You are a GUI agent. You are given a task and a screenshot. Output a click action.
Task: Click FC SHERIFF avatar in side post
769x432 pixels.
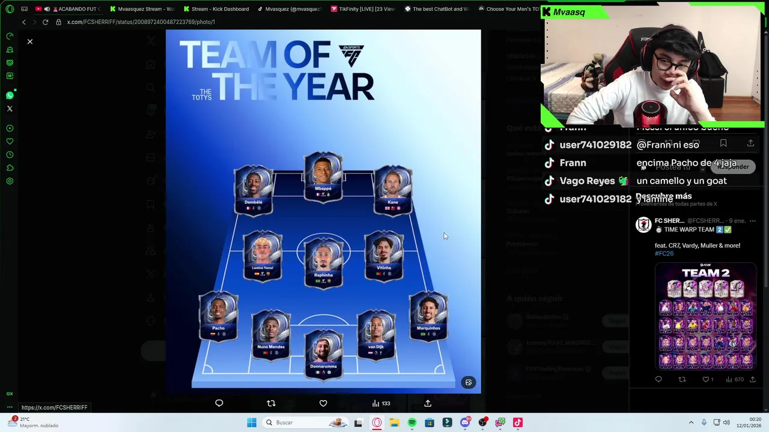click(x=643, y=225)
